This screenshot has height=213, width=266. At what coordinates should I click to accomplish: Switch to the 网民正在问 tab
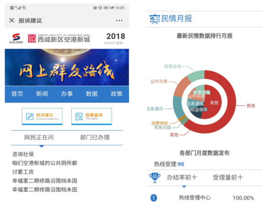click(39, 137)
